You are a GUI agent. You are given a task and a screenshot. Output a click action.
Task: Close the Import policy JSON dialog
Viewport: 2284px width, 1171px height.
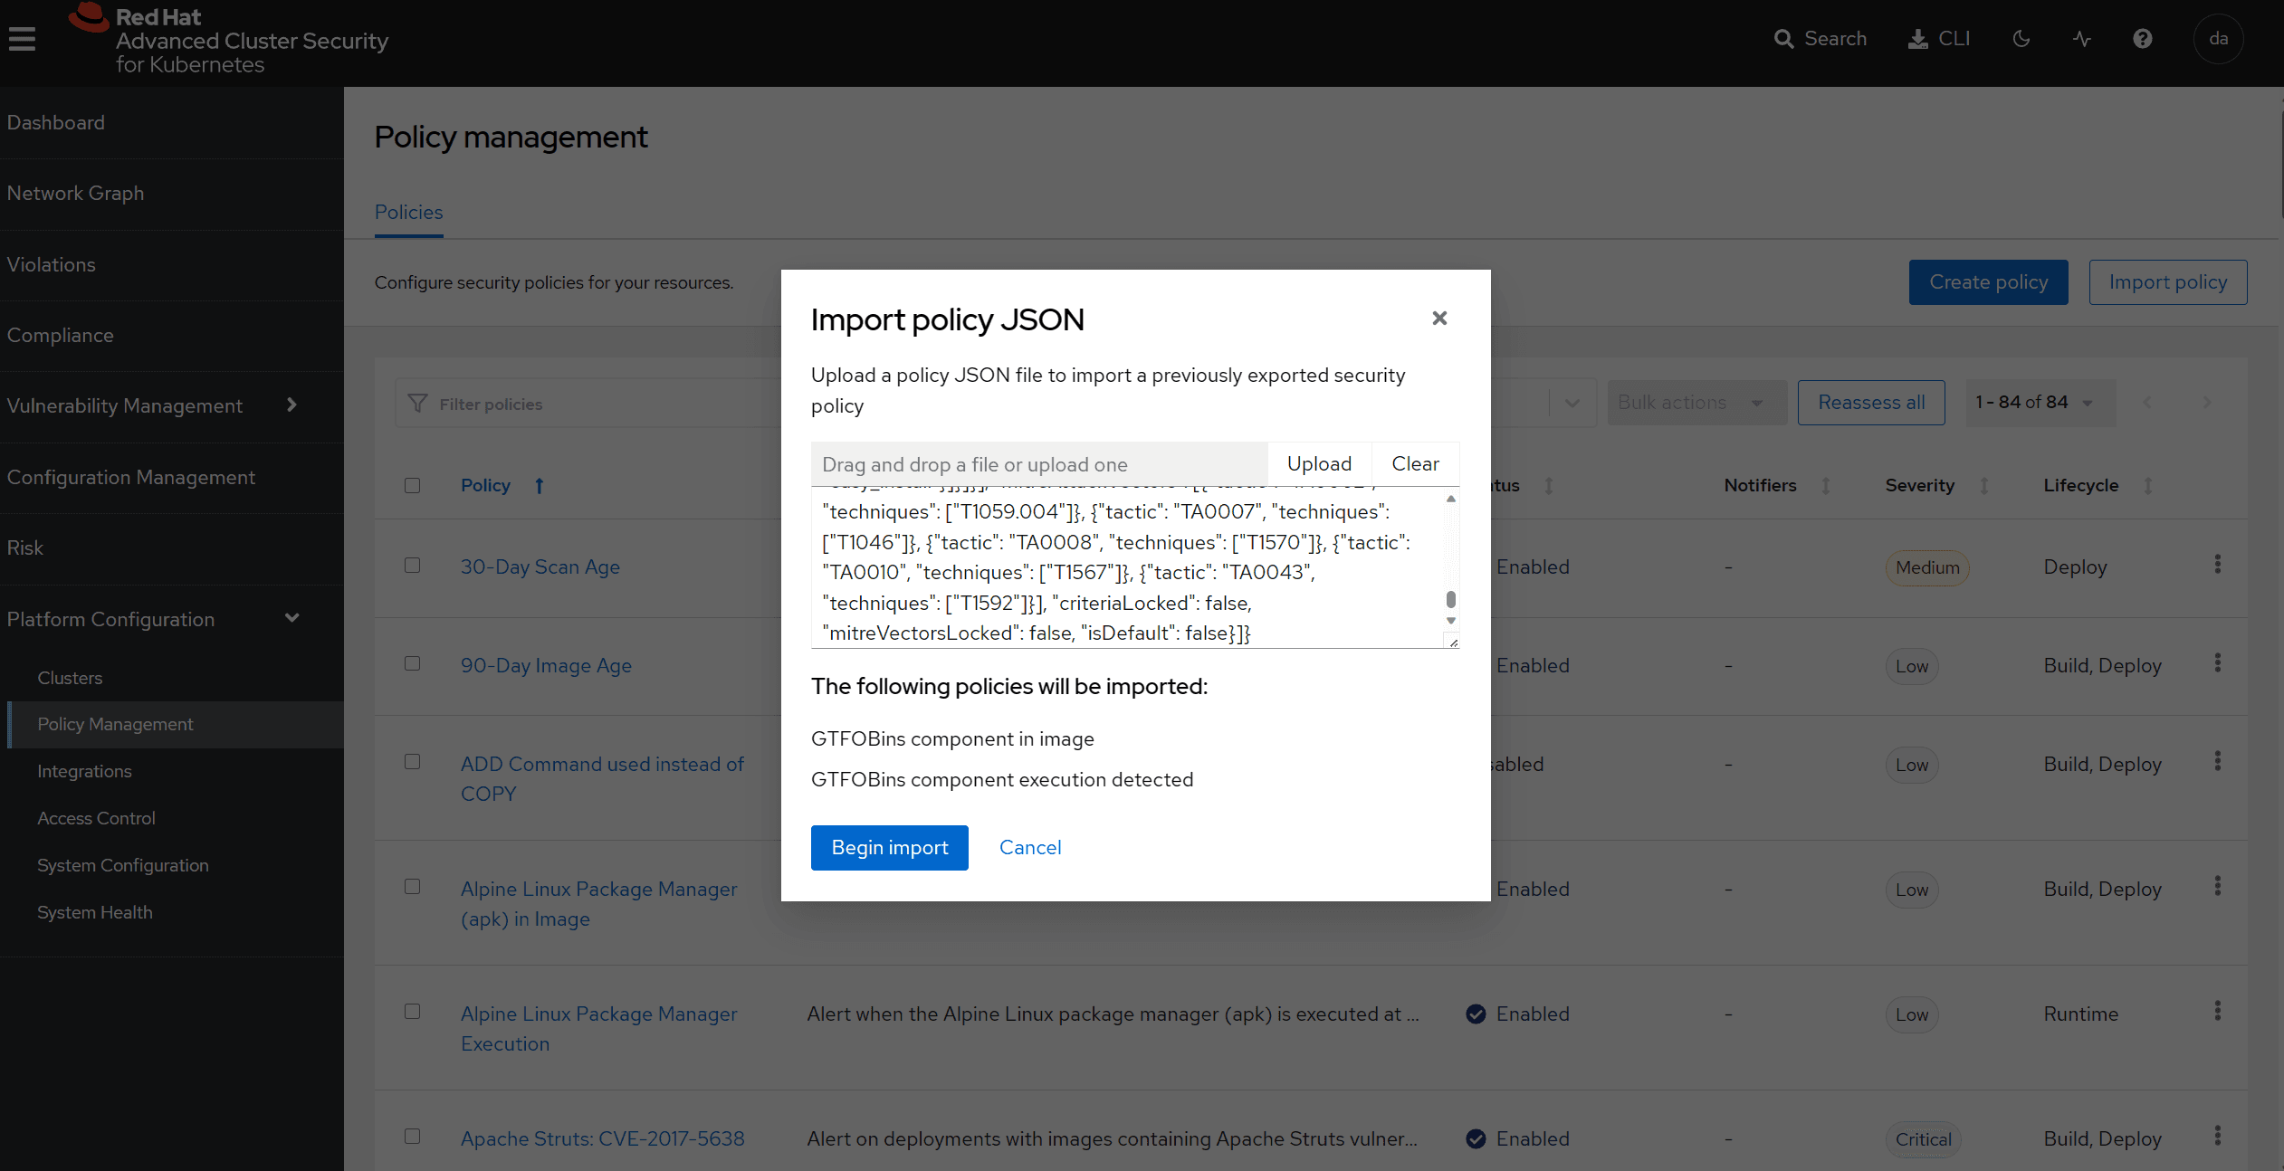tap(1439, 318)
